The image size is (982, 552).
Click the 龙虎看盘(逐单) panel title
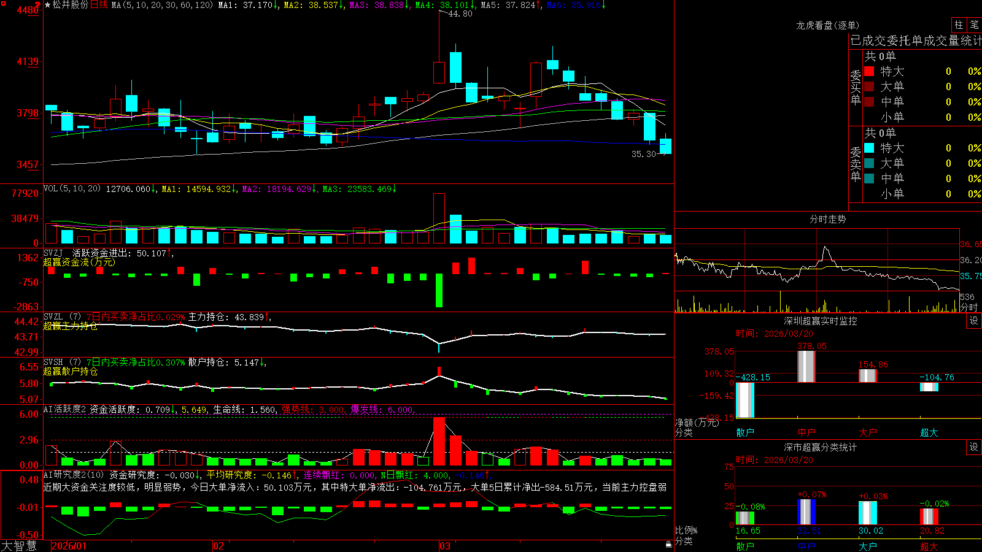coord(827,25)
